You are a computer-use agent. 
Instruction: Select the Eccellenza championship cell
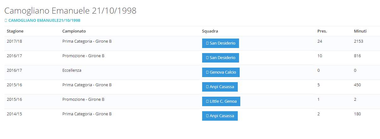(x=72, y=70)
